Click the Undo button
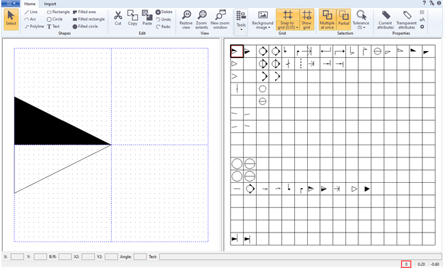The width and height of the screenshot is (445, 268). (164, 19)
